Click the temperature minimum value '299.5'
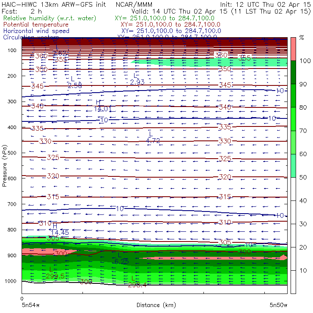The height and width of the screenshot is (313, 313). (x=55, y=276)
